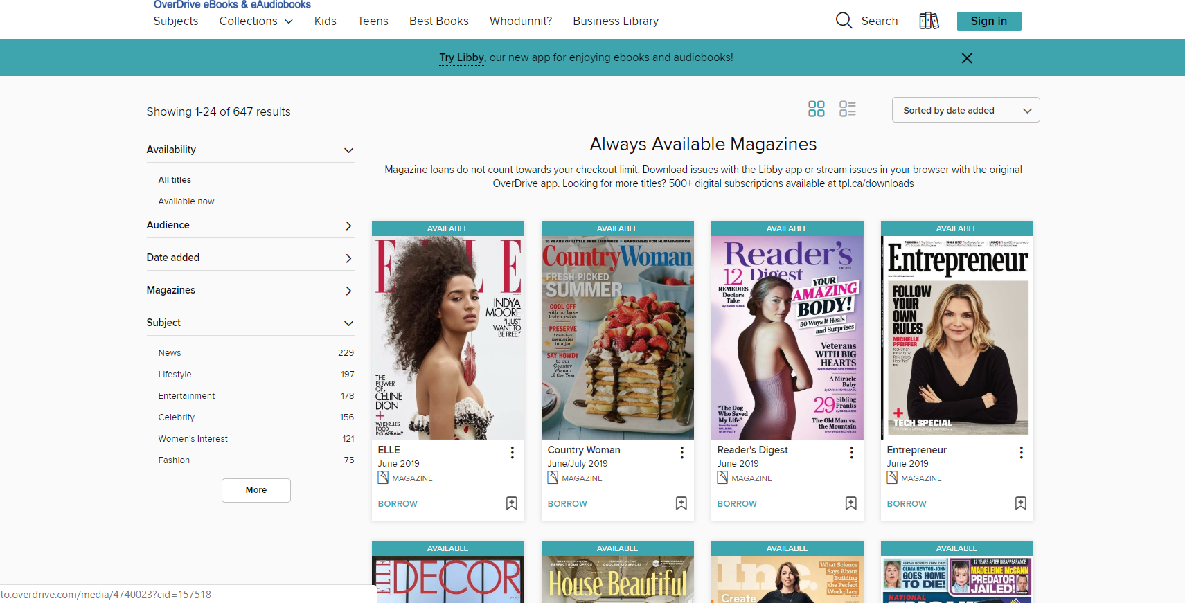Borrow the Entrepreneur magazine
Viewport: 1185px width, 603px height.
(x=907, y=504)
